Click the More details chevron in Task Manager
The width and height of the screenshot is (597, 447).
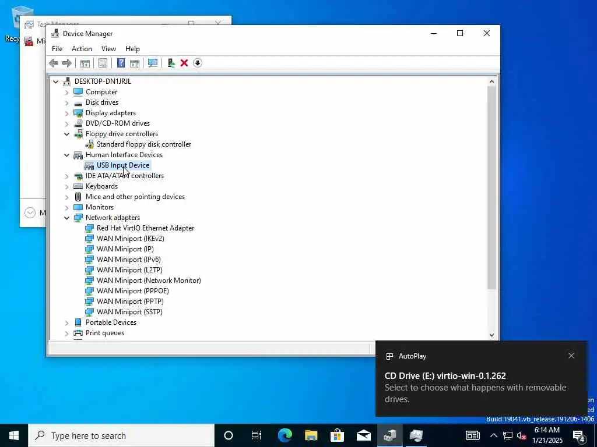[x=30, y=213]
